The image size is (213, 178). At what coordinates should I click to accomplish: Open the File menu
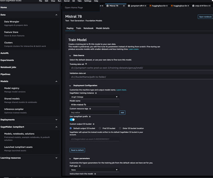point(41,1)
